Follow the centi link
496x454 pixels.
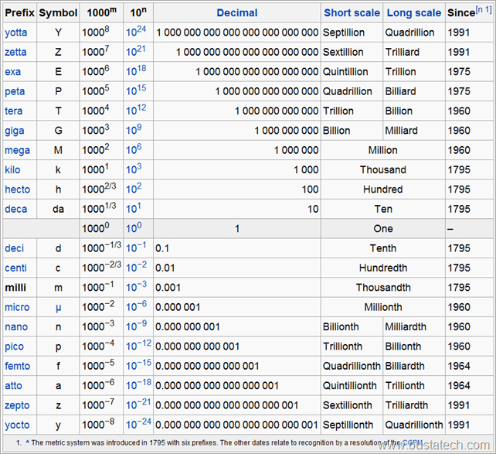15,268
